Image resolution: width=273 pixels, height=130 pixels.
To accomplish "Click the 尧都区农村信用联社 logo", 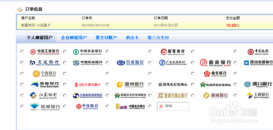I will pyautogui.click(x=130, y=95).
